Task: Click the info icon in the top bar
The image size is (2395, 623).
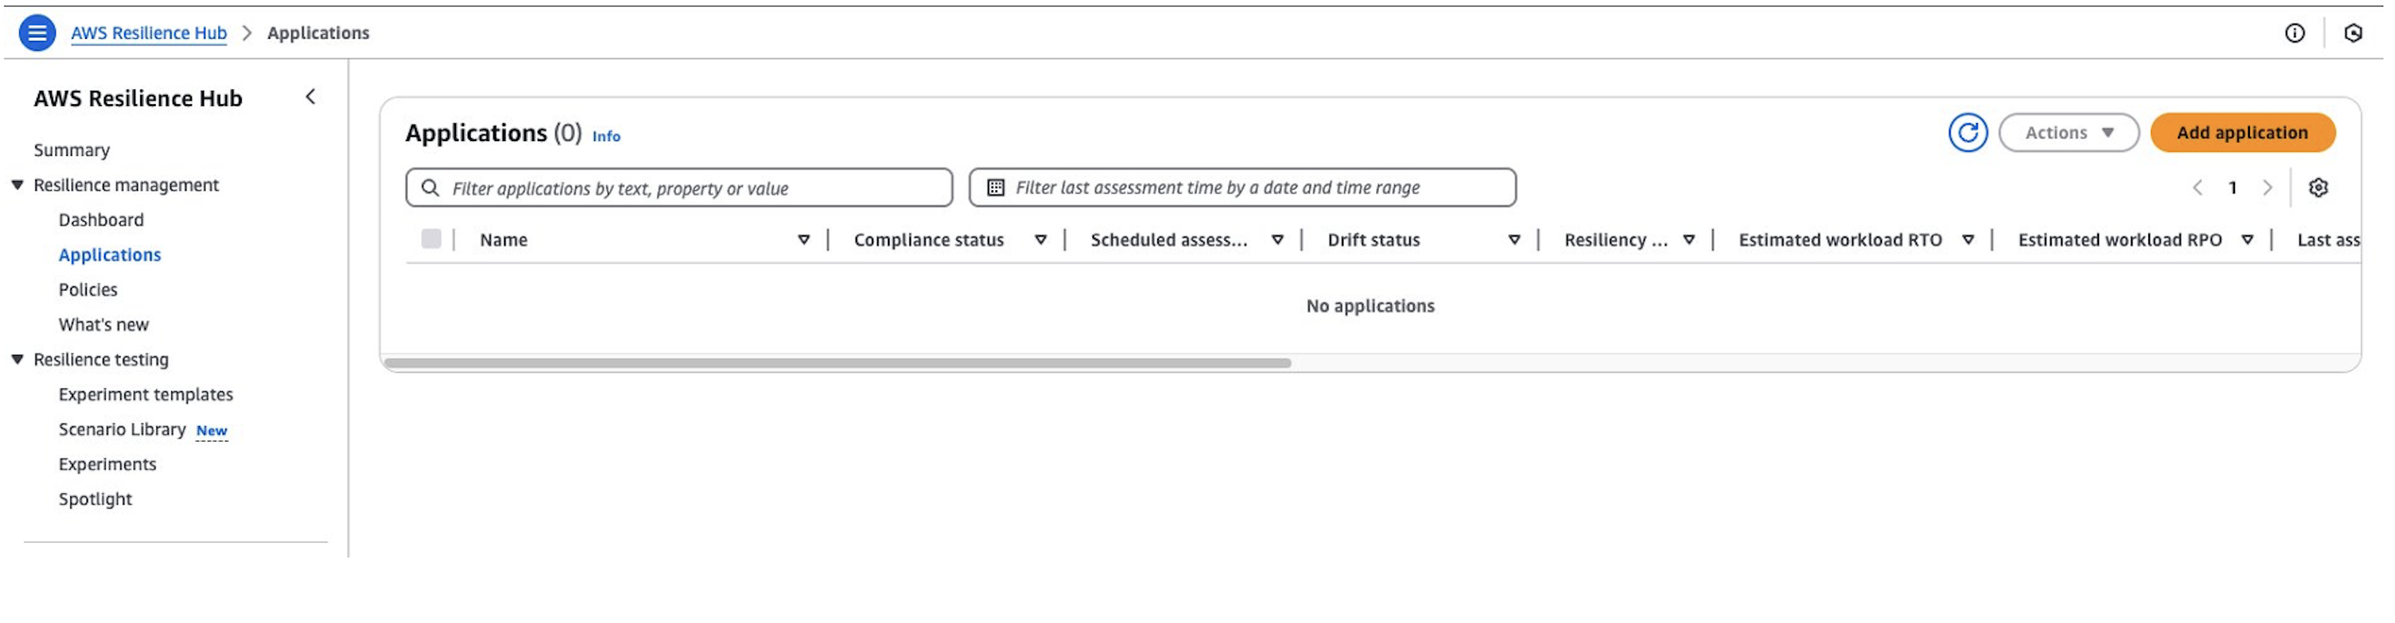Action: [2296, 32]
